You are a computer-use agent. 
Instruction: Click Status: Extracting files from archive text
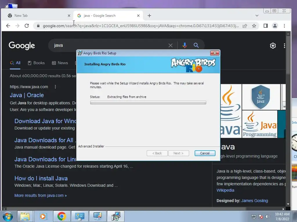coord(118,97)
